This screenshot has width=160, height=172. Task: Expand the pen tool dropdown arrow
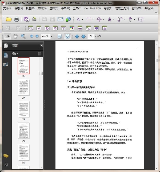(x=124, y=19)
